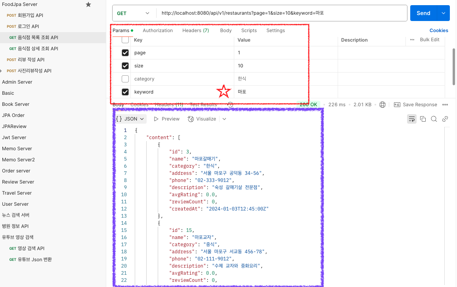457x287 pixels.
Task: Click the globe network icon near response size
Action: coord(382,105)
